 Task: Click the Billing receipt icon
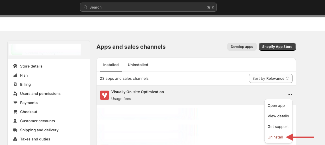pos(15,84)
